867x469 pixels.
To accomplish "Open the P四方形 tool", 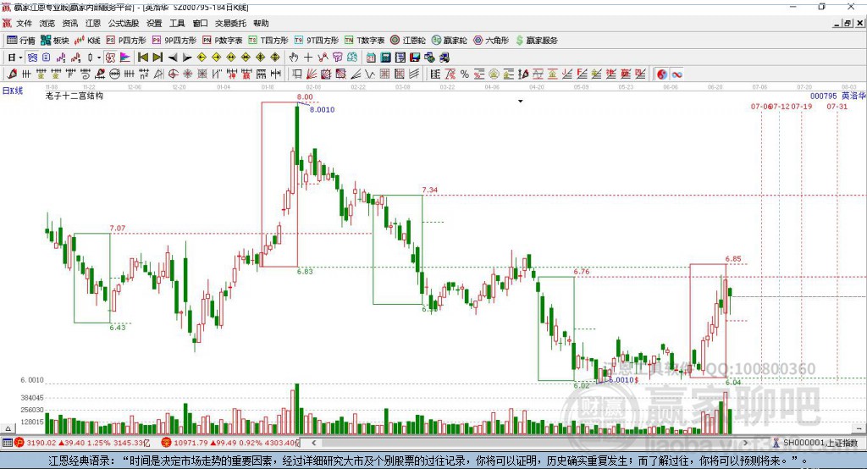I will pyautogui.click(x=126, y=41).
